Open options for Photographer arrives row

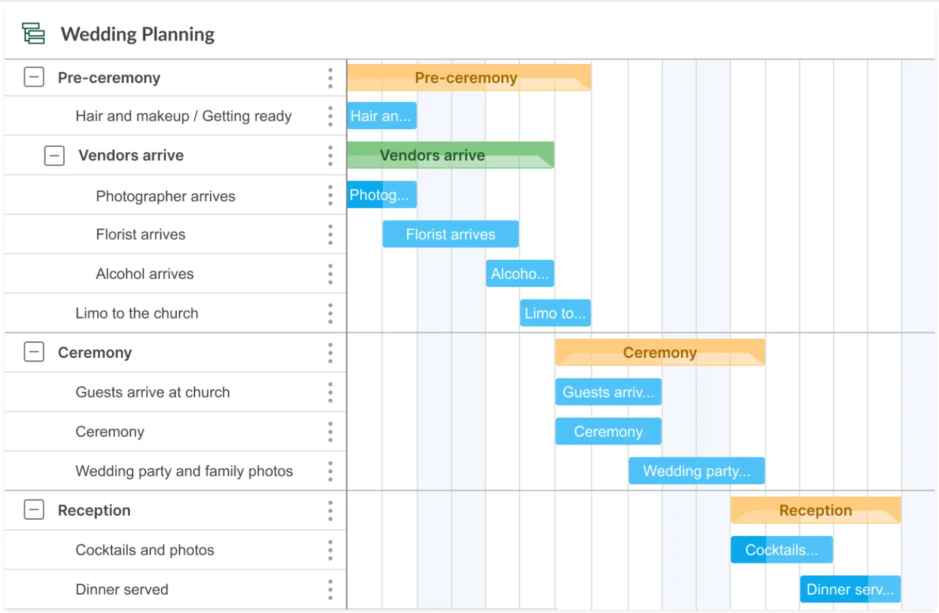331,195
